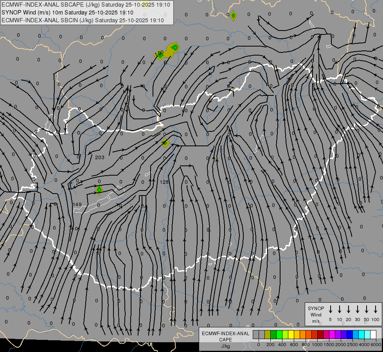Pick the amber swatch right of 600
383x352 pixels.
[297, 335]
